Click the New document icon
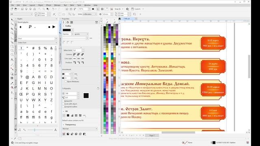Viewport: 260px width, 146px height. [x=12, y=9]
